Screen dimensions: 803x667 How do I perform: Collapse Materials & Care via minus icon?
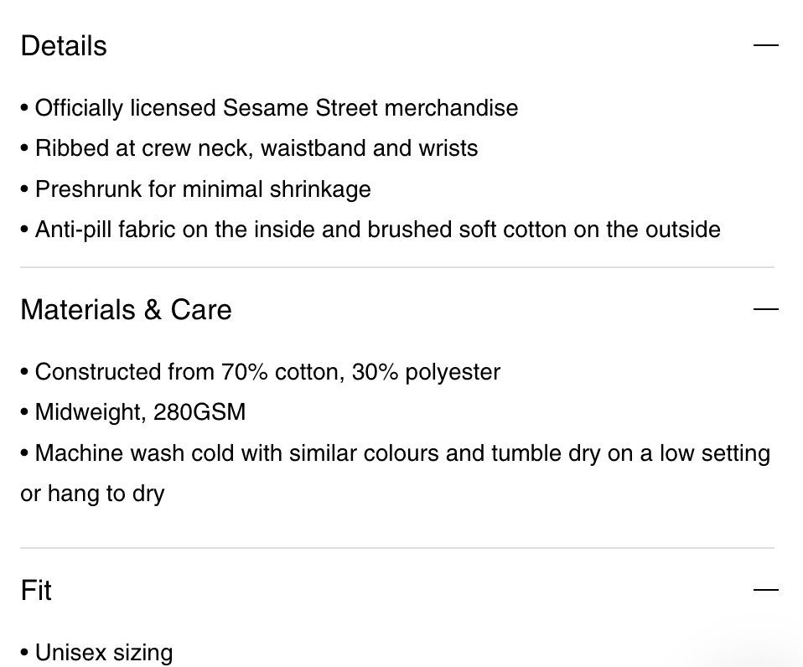[x=765, y=309]
